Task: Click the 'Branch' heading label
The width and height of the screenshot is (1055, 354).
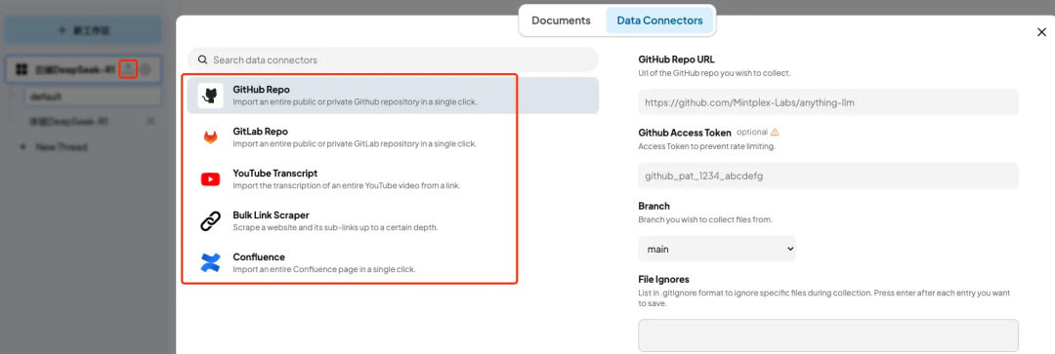Action: point(654,206)
